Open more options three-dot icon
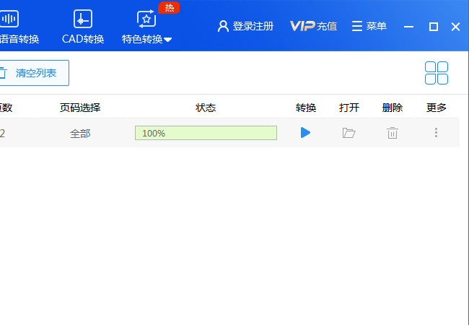Screen dimensions: 469x325 (x=436, y=133)
